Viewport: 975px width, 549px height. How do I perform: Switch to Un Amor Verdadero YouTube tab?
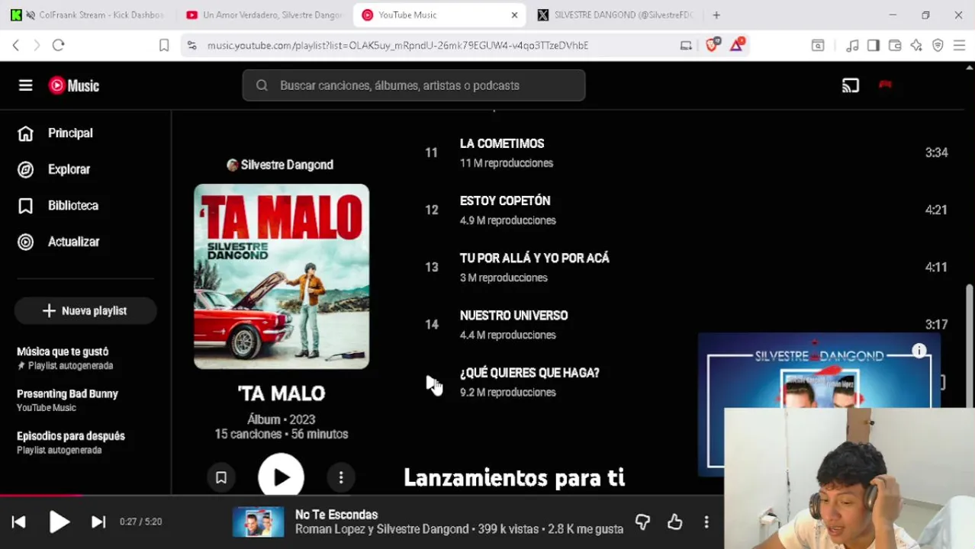click(264, 15)
